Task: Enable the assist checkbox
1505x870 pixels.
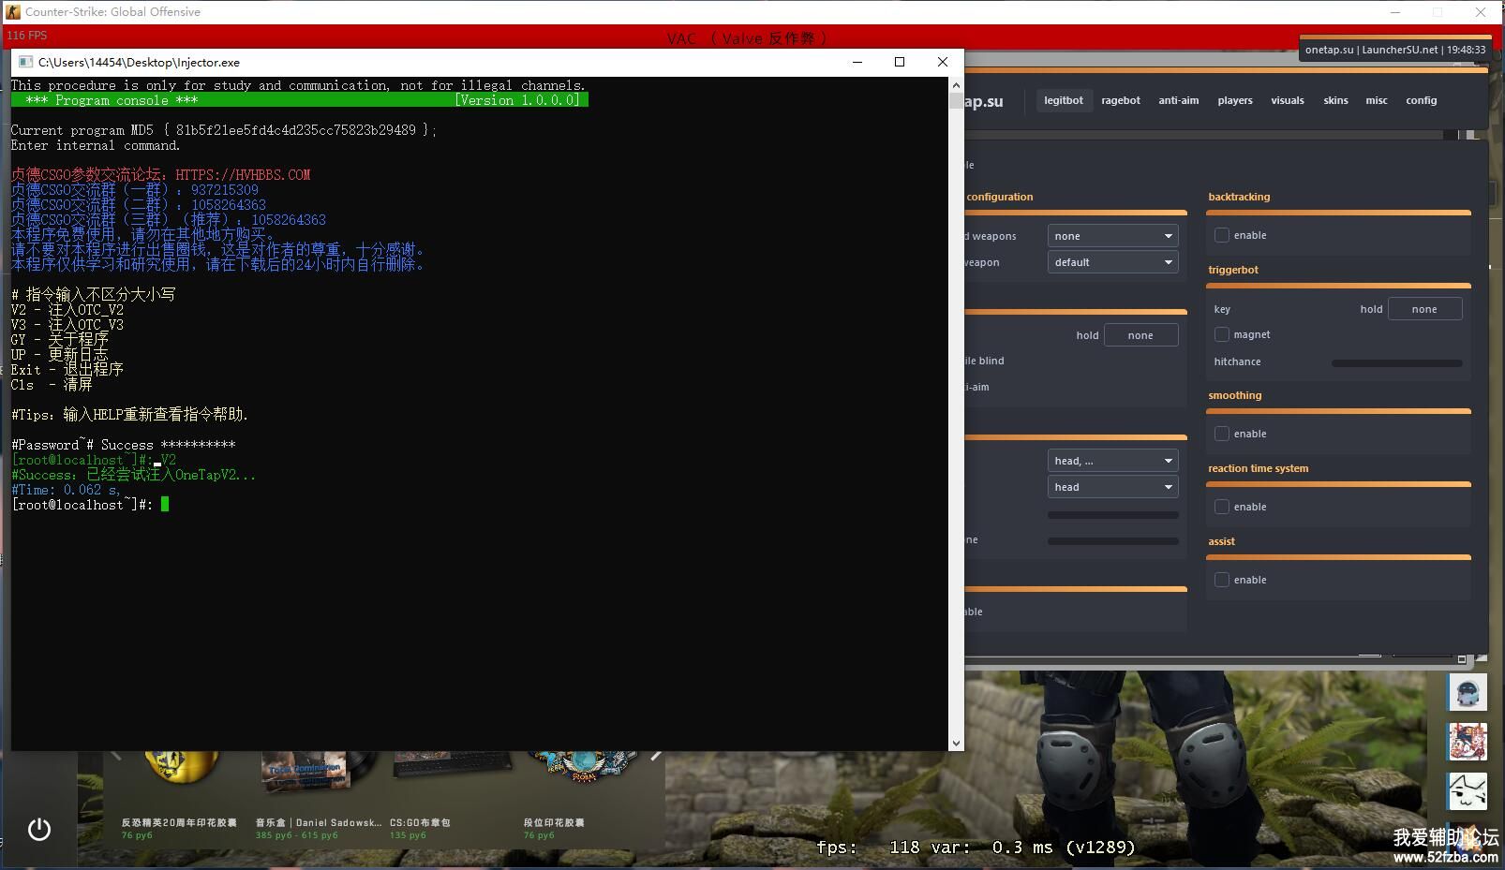Action: [1222, 580]
